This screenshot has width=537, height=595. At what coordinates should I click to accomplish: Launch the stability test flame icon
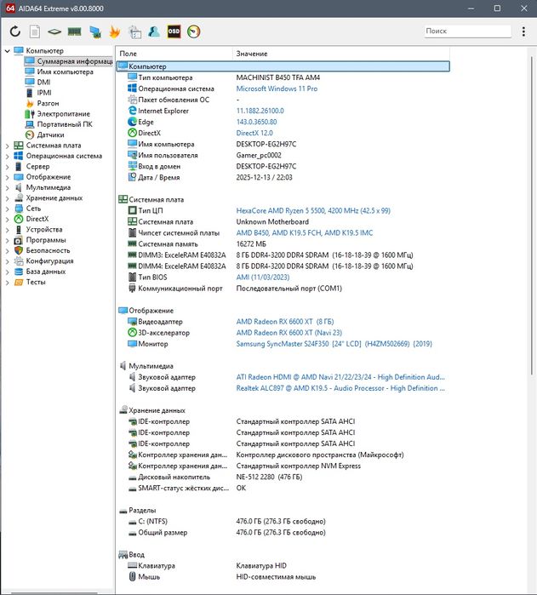[x=115, y=31]
